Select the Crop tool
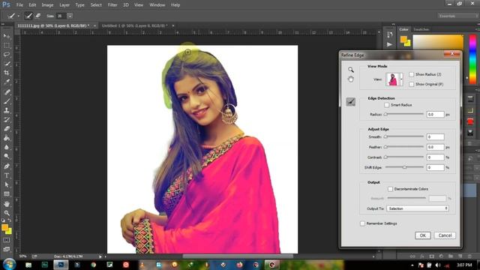The image size is (480, 270). point(7,73)
